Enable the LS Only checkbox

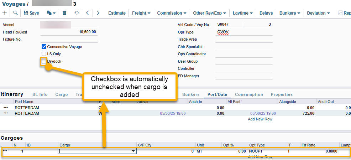(44, 54)
